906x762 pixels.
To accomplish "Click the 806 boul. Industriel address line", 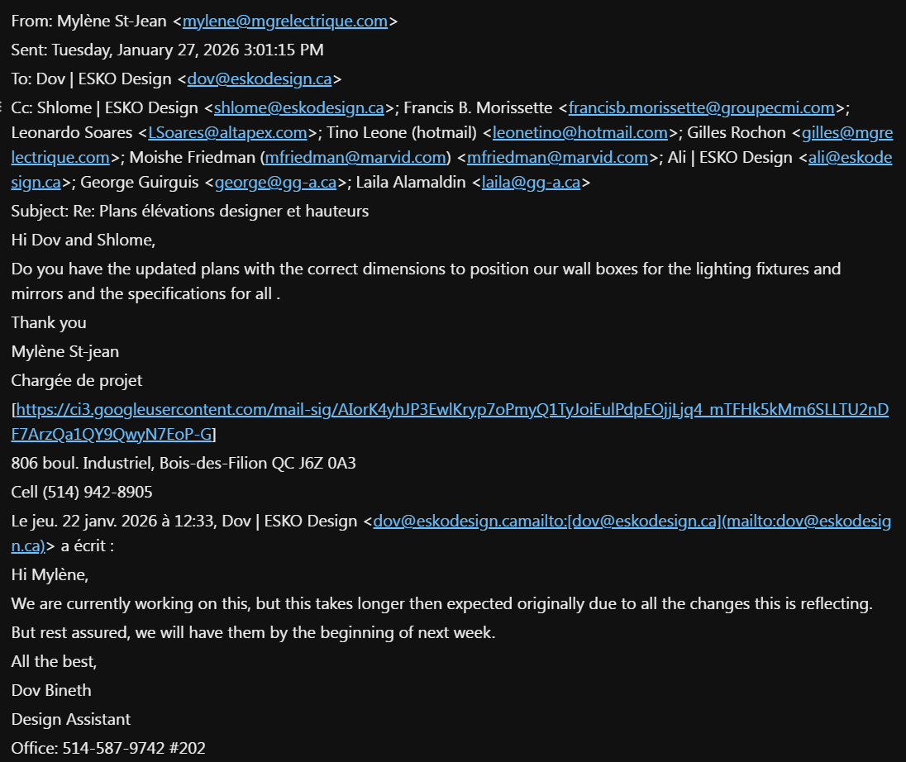I will (184, 463).
